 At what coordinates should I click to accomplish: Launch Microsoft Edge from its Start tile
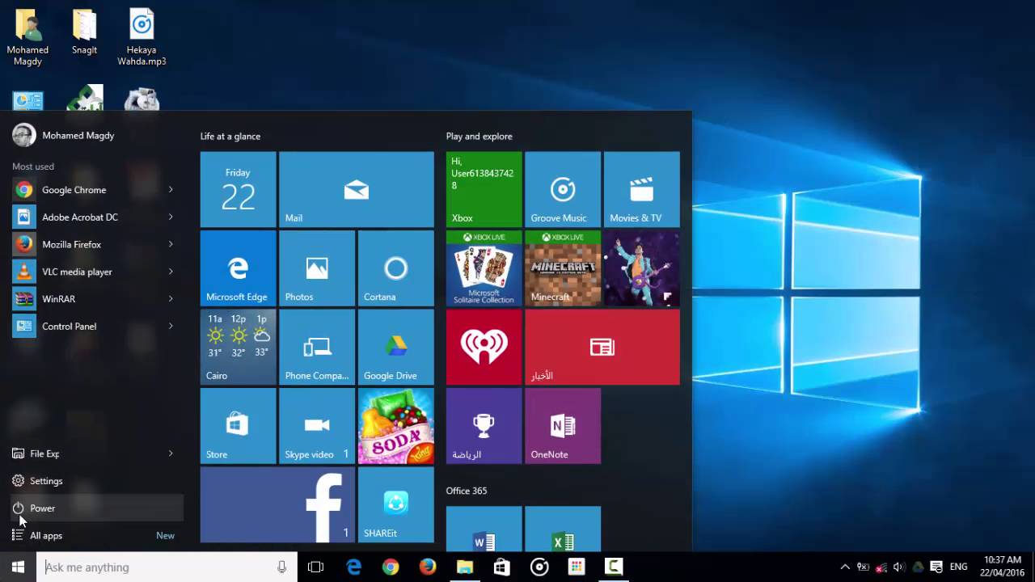(238, 268)
